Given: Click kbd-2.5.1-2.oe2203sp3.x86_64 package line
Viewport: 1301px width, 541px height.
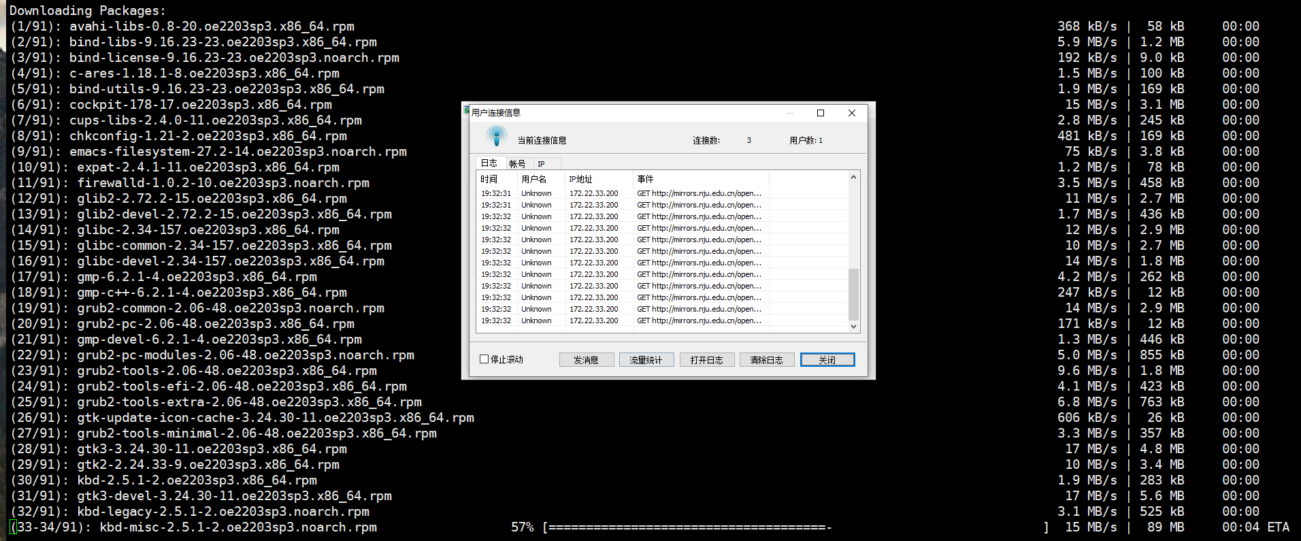Looking at the screenshot, I should tap(163, 480).
